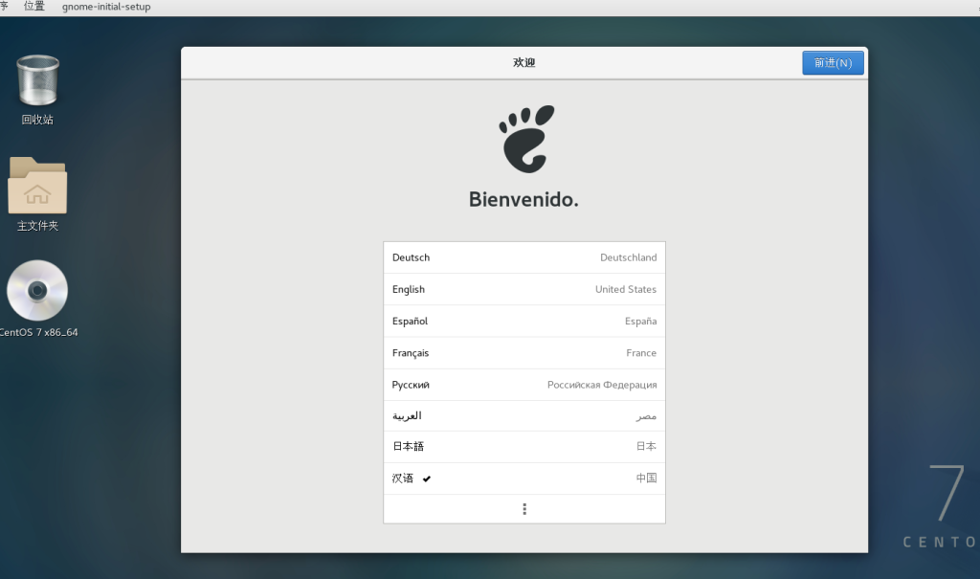Select Deutsch as the language

click(524, 257)
